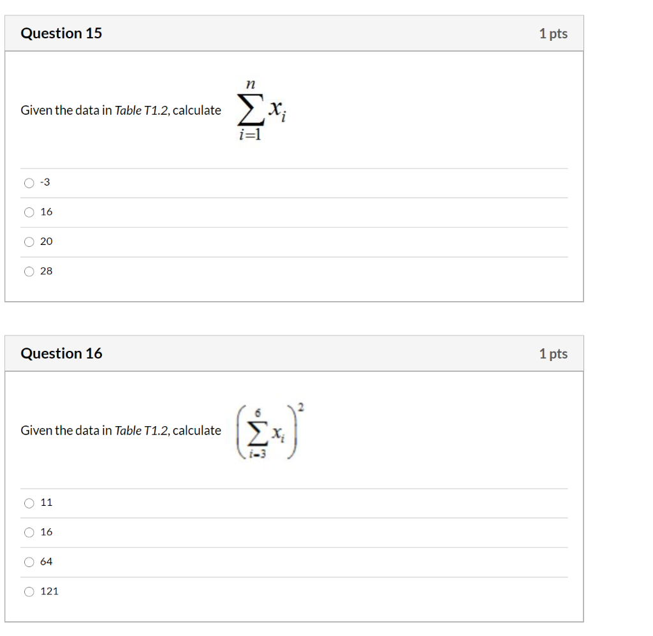The width and height of the screenshot is (653, 636).
Task: Click the 1 pts label for Question 16
Action: coord(554,353)
